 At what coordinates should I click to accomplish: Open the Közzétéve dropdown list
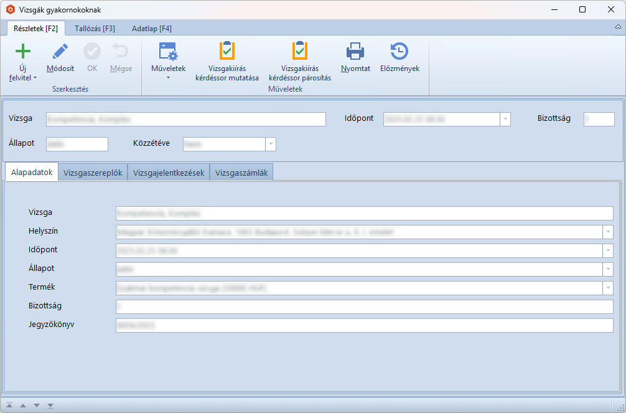pyautogui.click(x=271, y=144)
